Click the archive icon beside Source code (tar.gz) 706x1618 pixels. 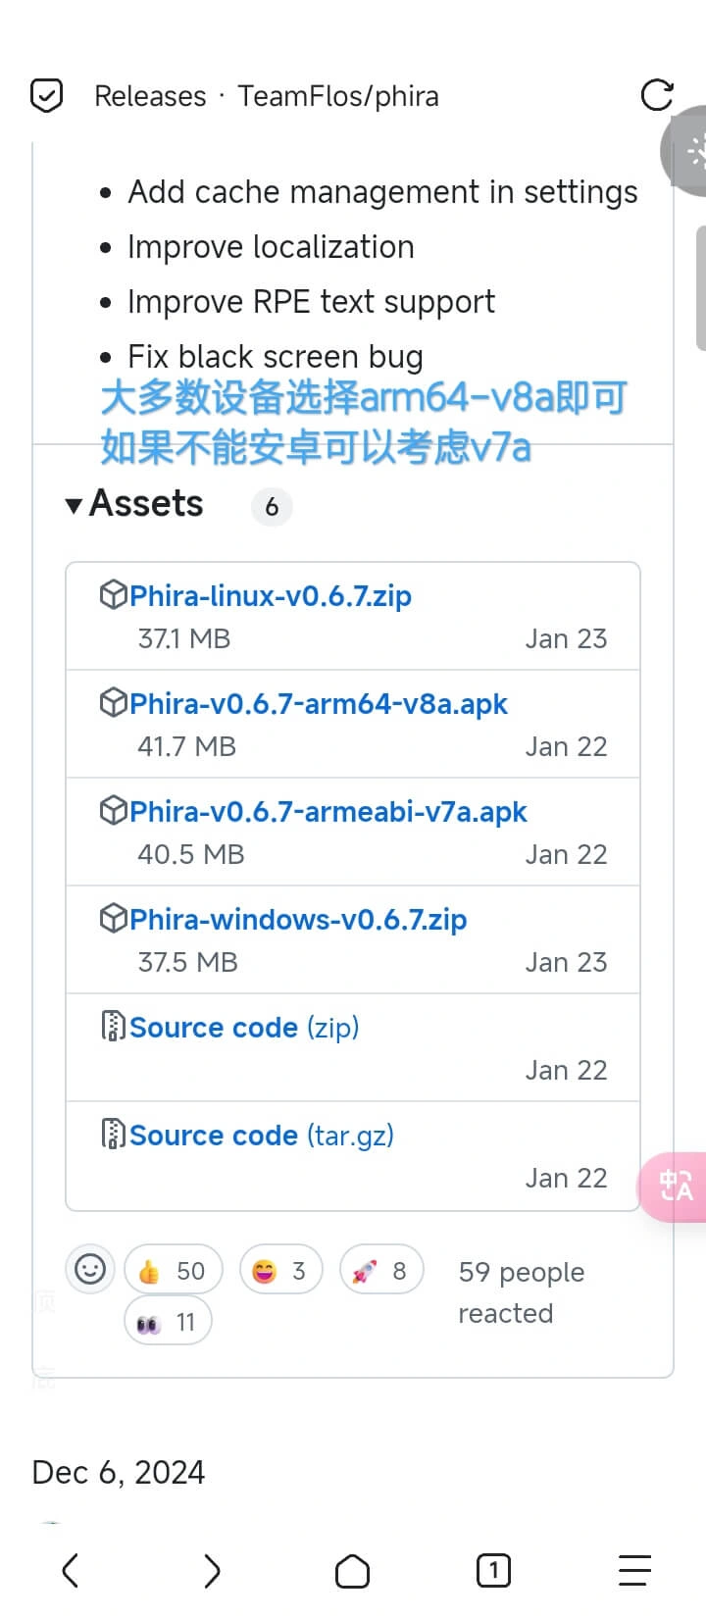click(x=115, y=1134)
